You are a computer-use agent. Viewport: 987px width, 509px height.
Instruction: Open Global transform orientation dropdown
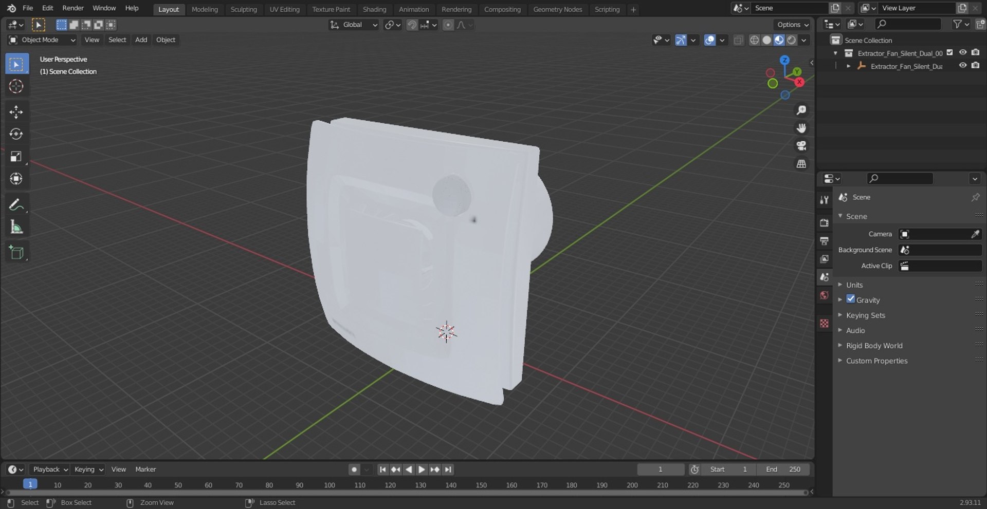tap(353, 25)
